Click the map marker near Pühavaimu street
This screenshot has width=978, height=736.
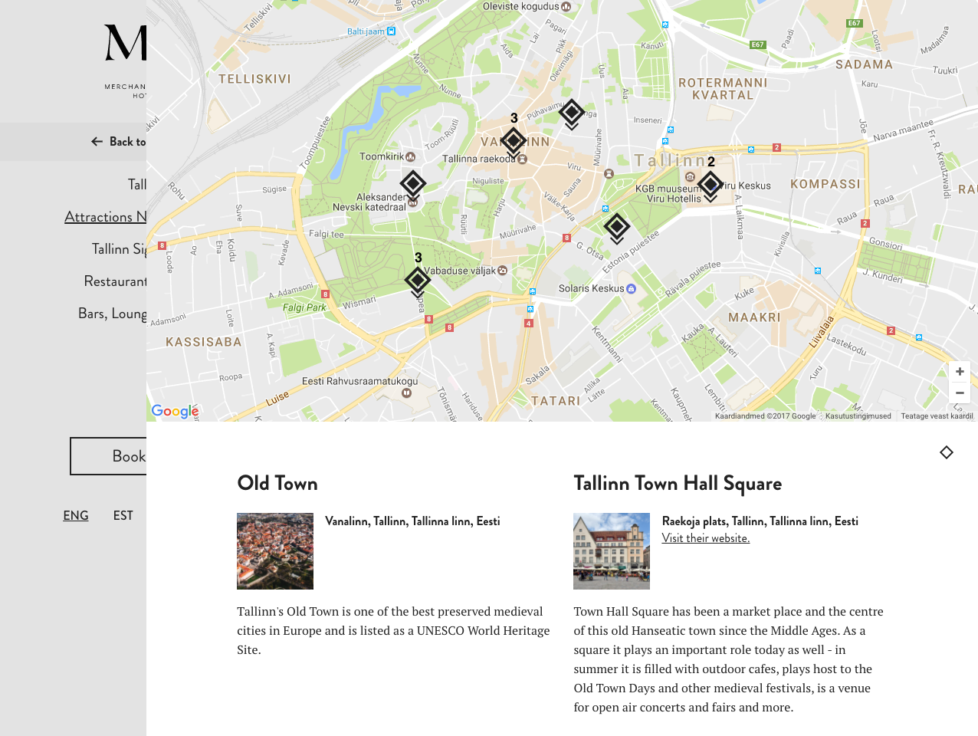[x=572, y=113]
